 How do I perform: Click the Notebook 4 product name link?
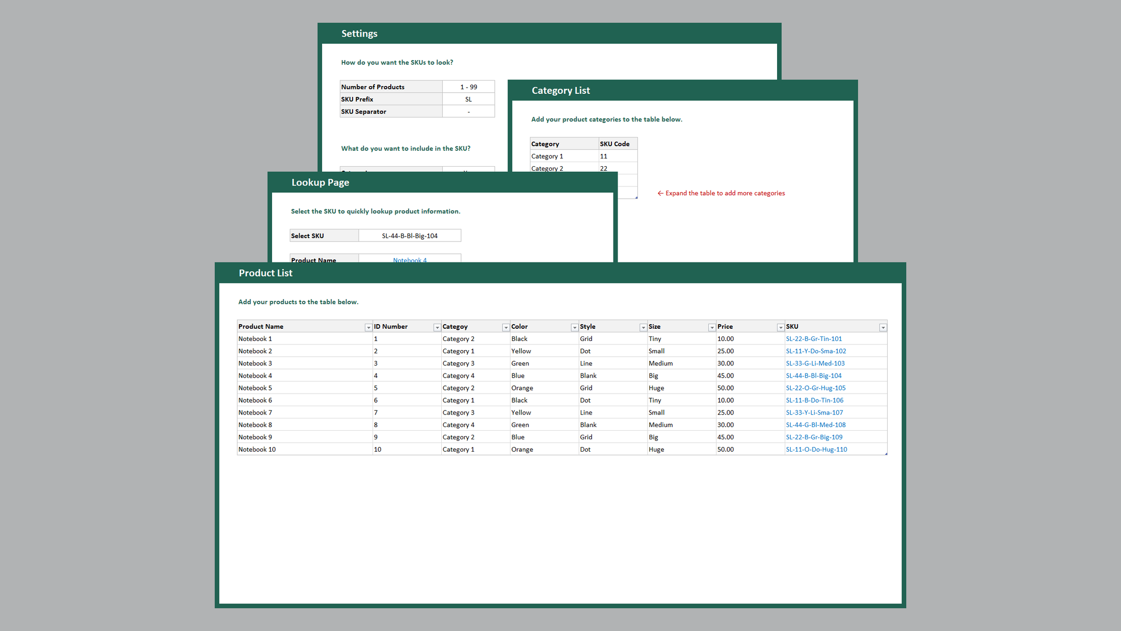point(410,260)
